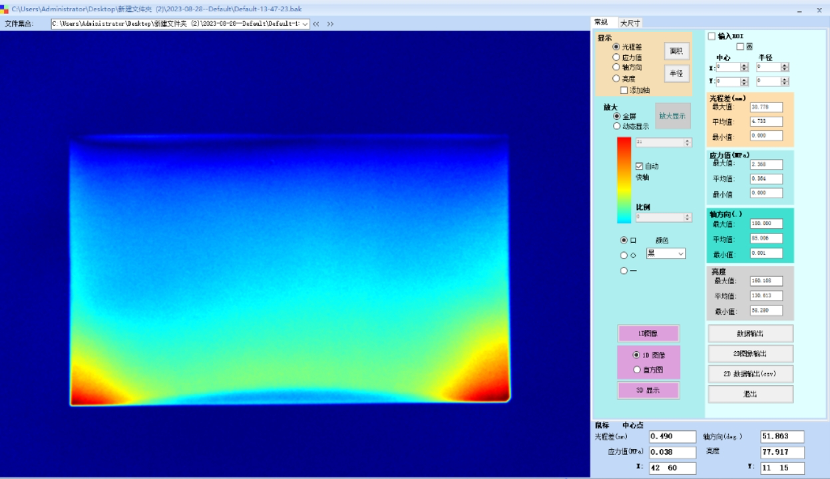The image size is (830, 479).
Task: Go to previous file with << arrow
Action: coord(316,24)
